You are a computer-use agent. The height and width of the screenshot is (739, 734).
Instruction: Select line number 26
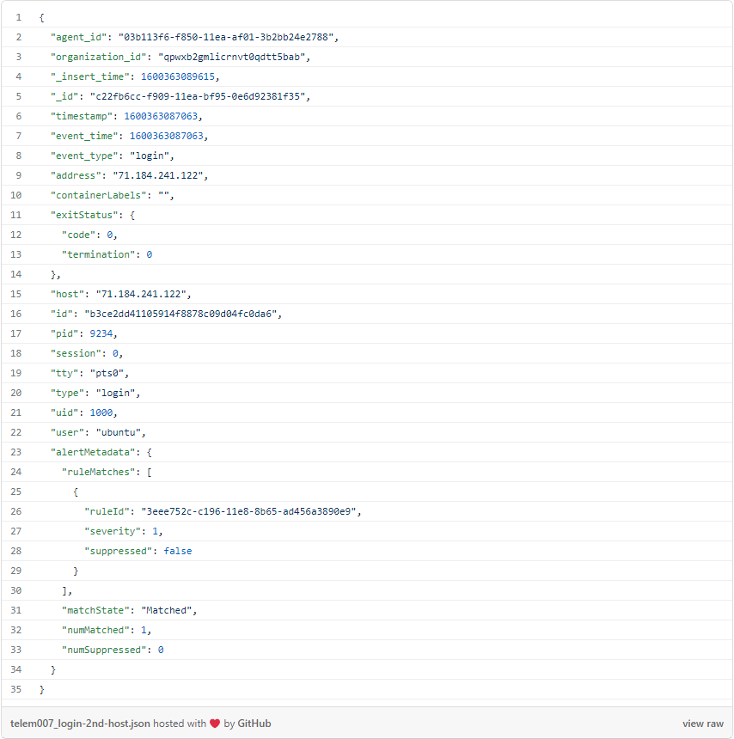point(16,512)
